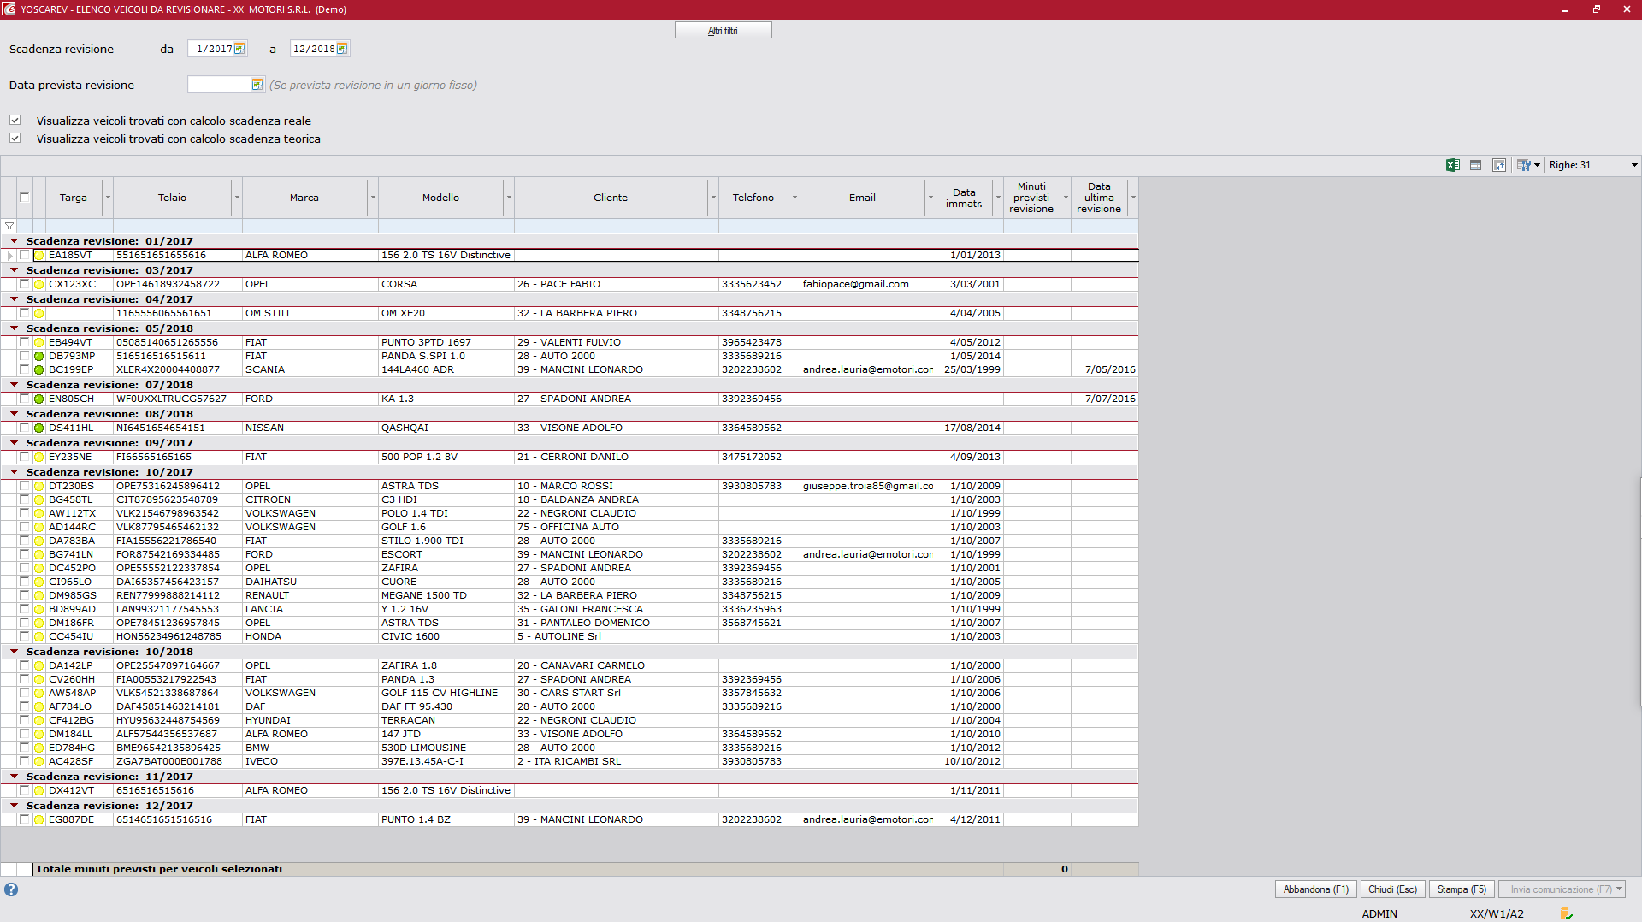The image size is (1642, 922).
Task: Click the Data prevista revisione input field
Action: (219, 85)
